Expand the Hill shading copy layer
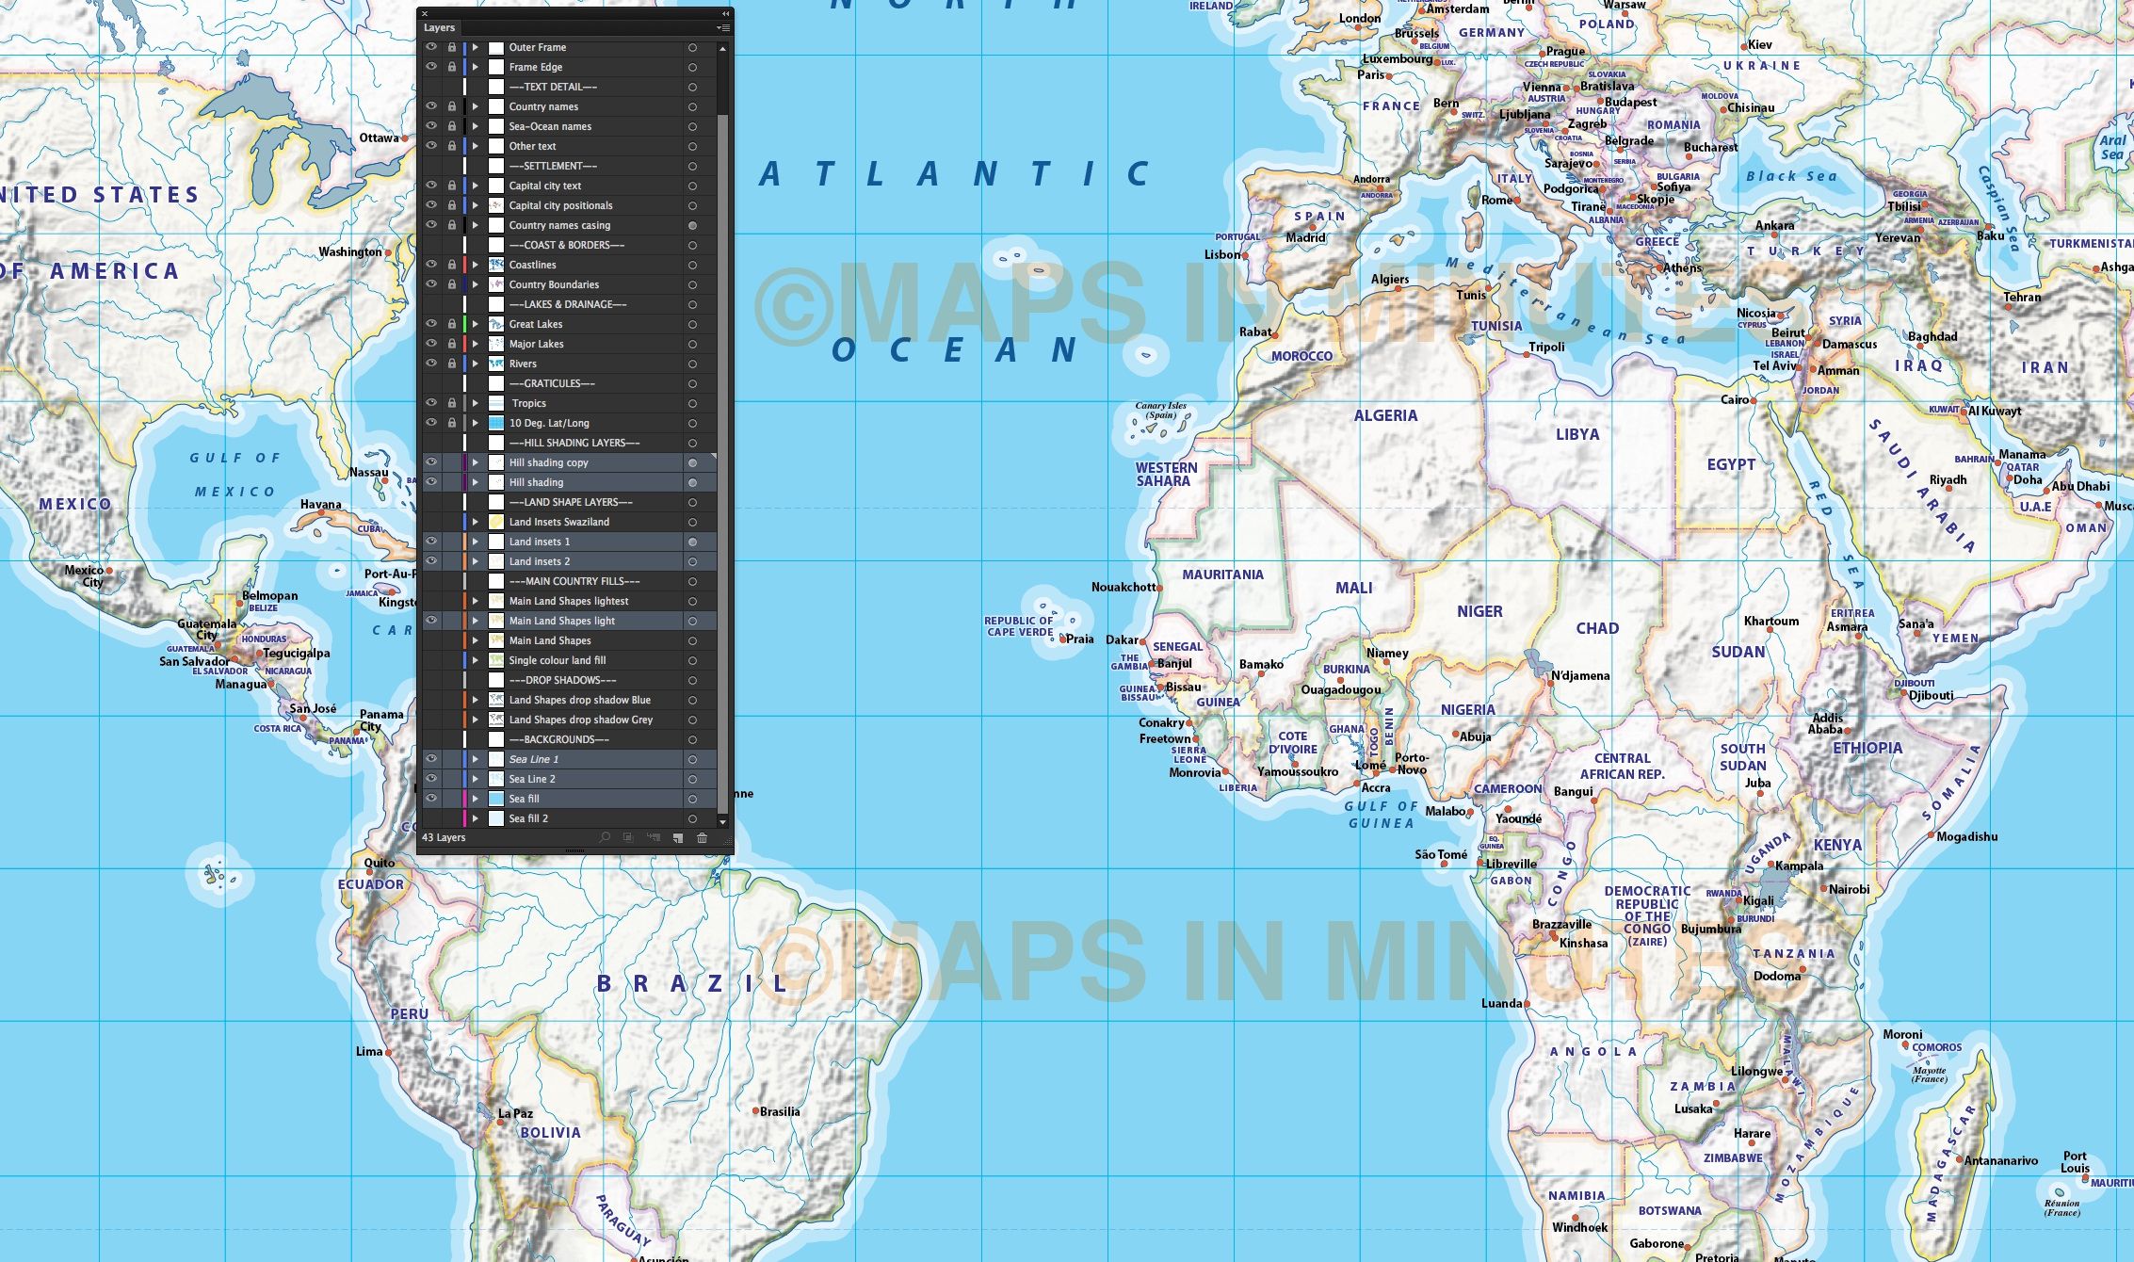The image size is (2134, 1262). 476,462
